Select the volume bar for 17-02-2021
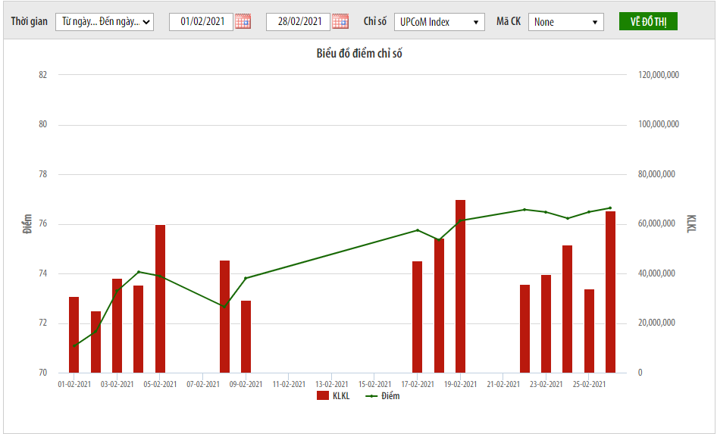This screenshot has width=717, height=434. click(x=417, y=317)
